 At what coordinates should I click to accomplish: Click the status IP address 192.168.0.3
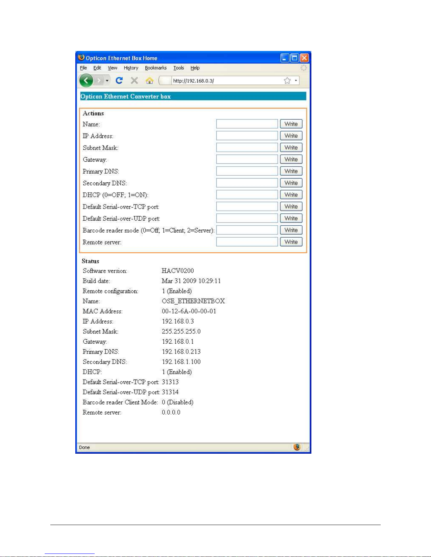pos(178,321)
